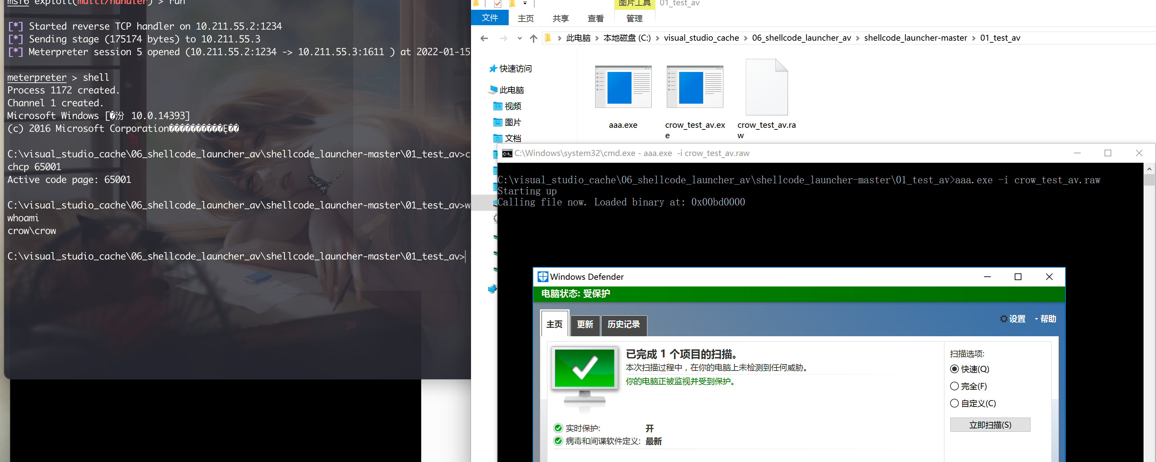This screenshot has height=462, width=1156.
Task: Open the 文件 ribbon tab in Explorer
Action: point(490,18)
